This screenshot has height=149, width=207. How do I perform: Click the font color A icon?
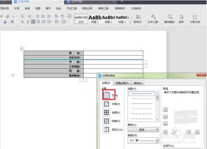pyautogui.click(x=5, y=22)
